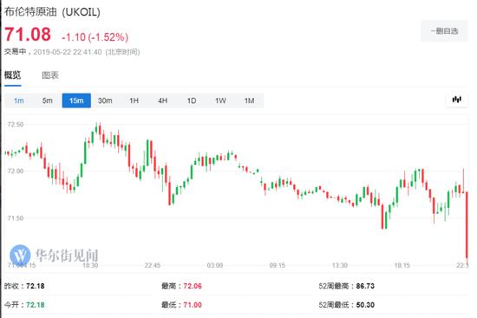Select the 5m interval
Screen dimensions: 477x318
click(x=48, y=101)
